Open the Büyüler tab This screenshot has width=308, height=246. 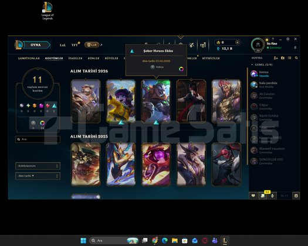(x=111, y=58)
